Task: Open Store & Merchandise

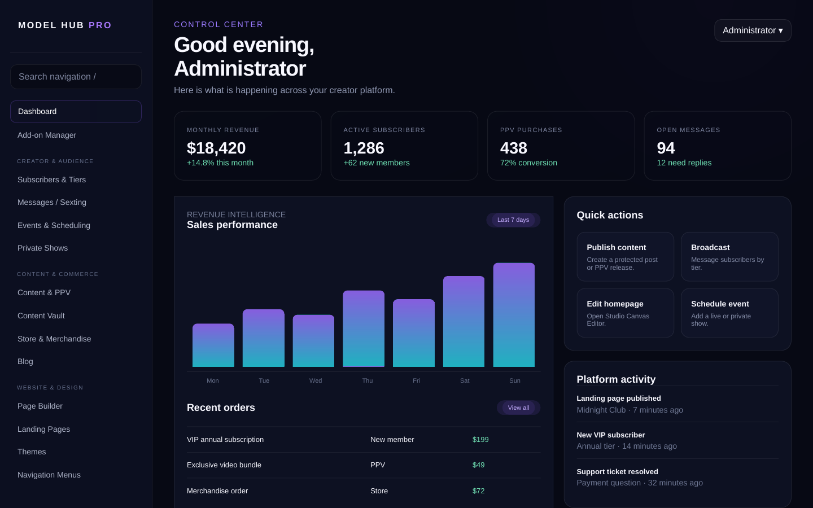Action: tap(76, 339)
